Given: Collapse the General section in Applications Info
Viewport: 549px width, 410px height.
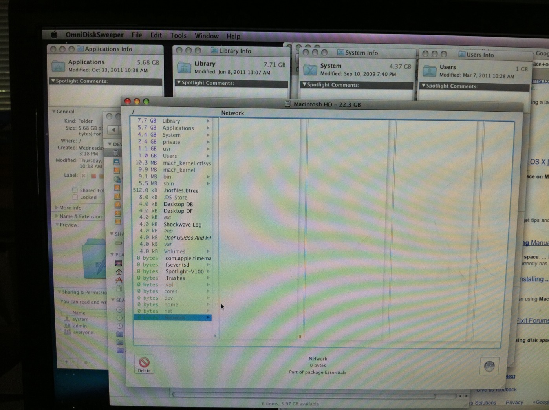Looking at the screenshot, I should click(54, 112).
